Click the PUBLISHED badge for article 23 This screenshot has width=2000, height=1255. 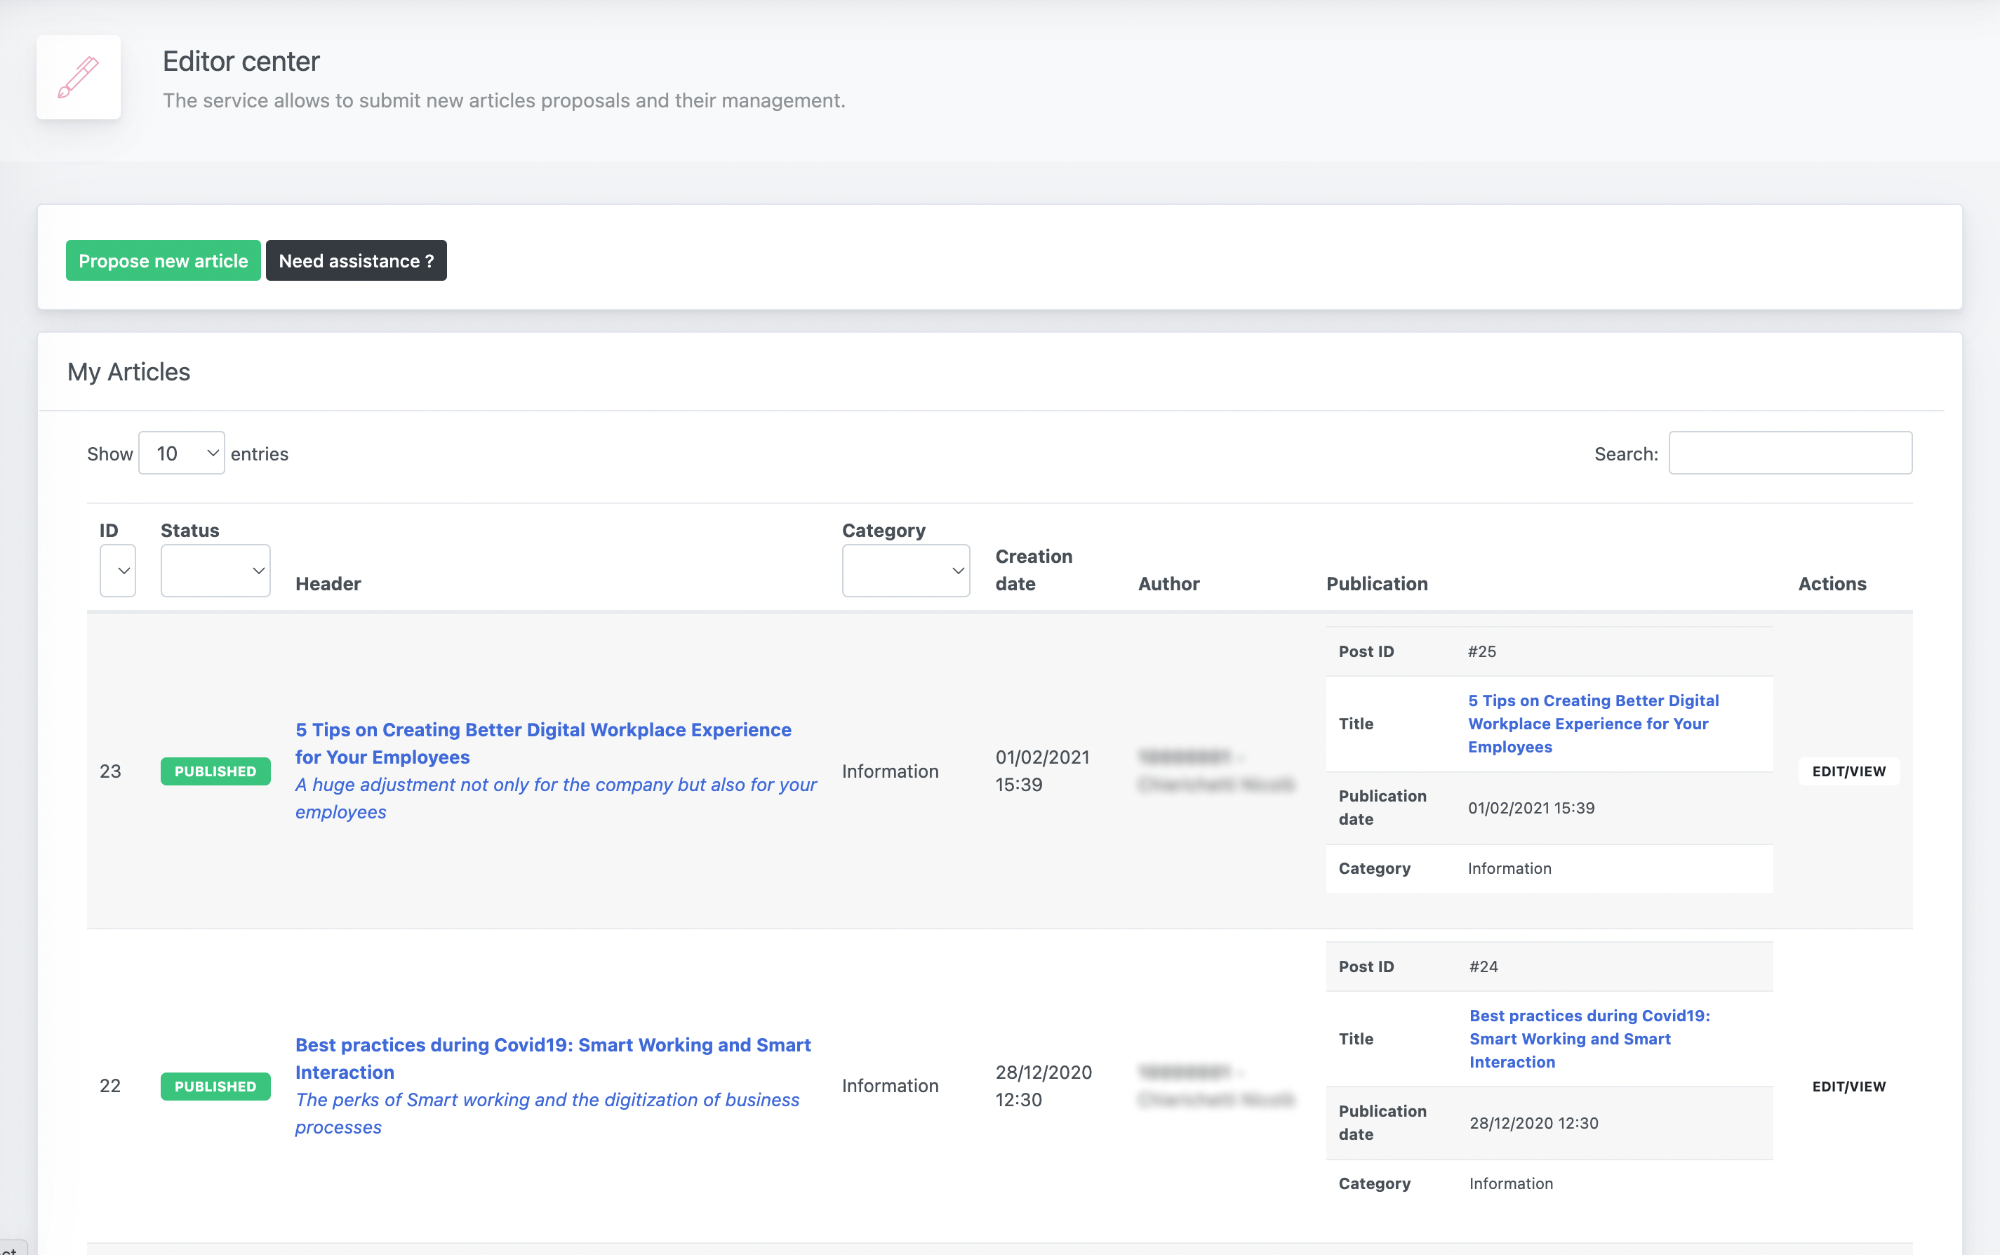pyautogui.click(x=215, y=771)
